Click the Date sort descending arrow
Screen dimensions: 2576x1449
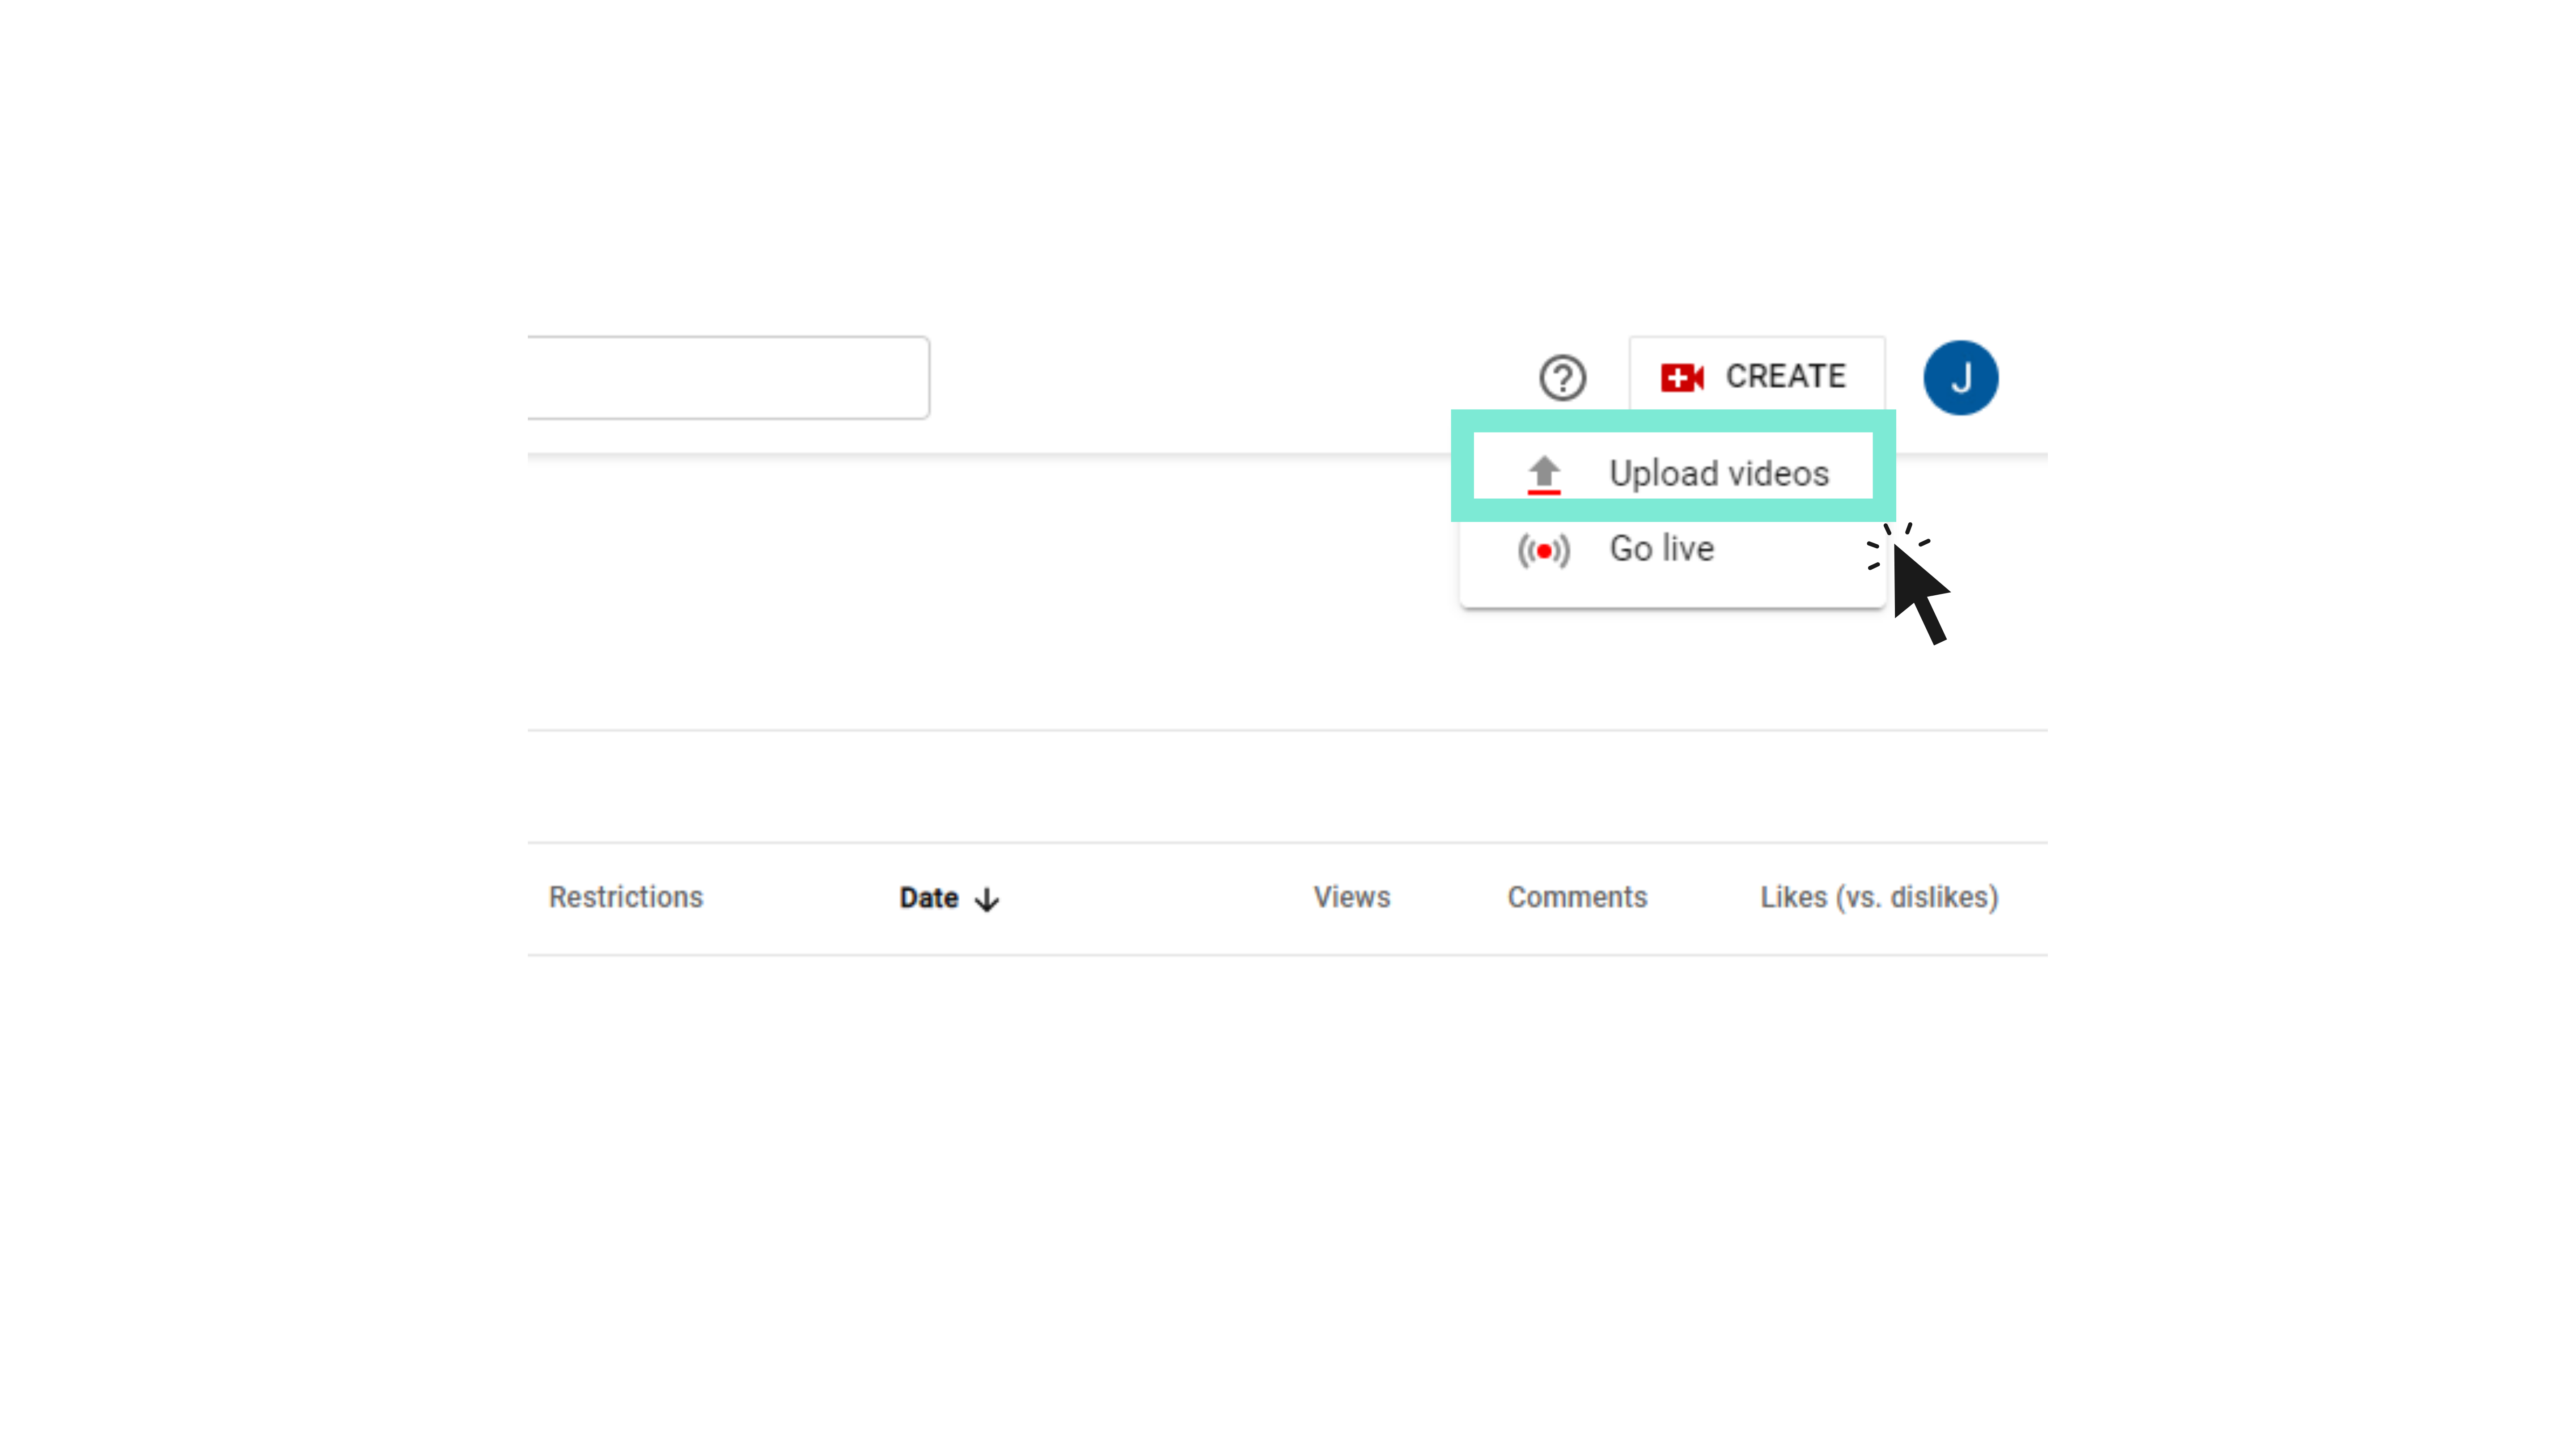tap(987, 899)
